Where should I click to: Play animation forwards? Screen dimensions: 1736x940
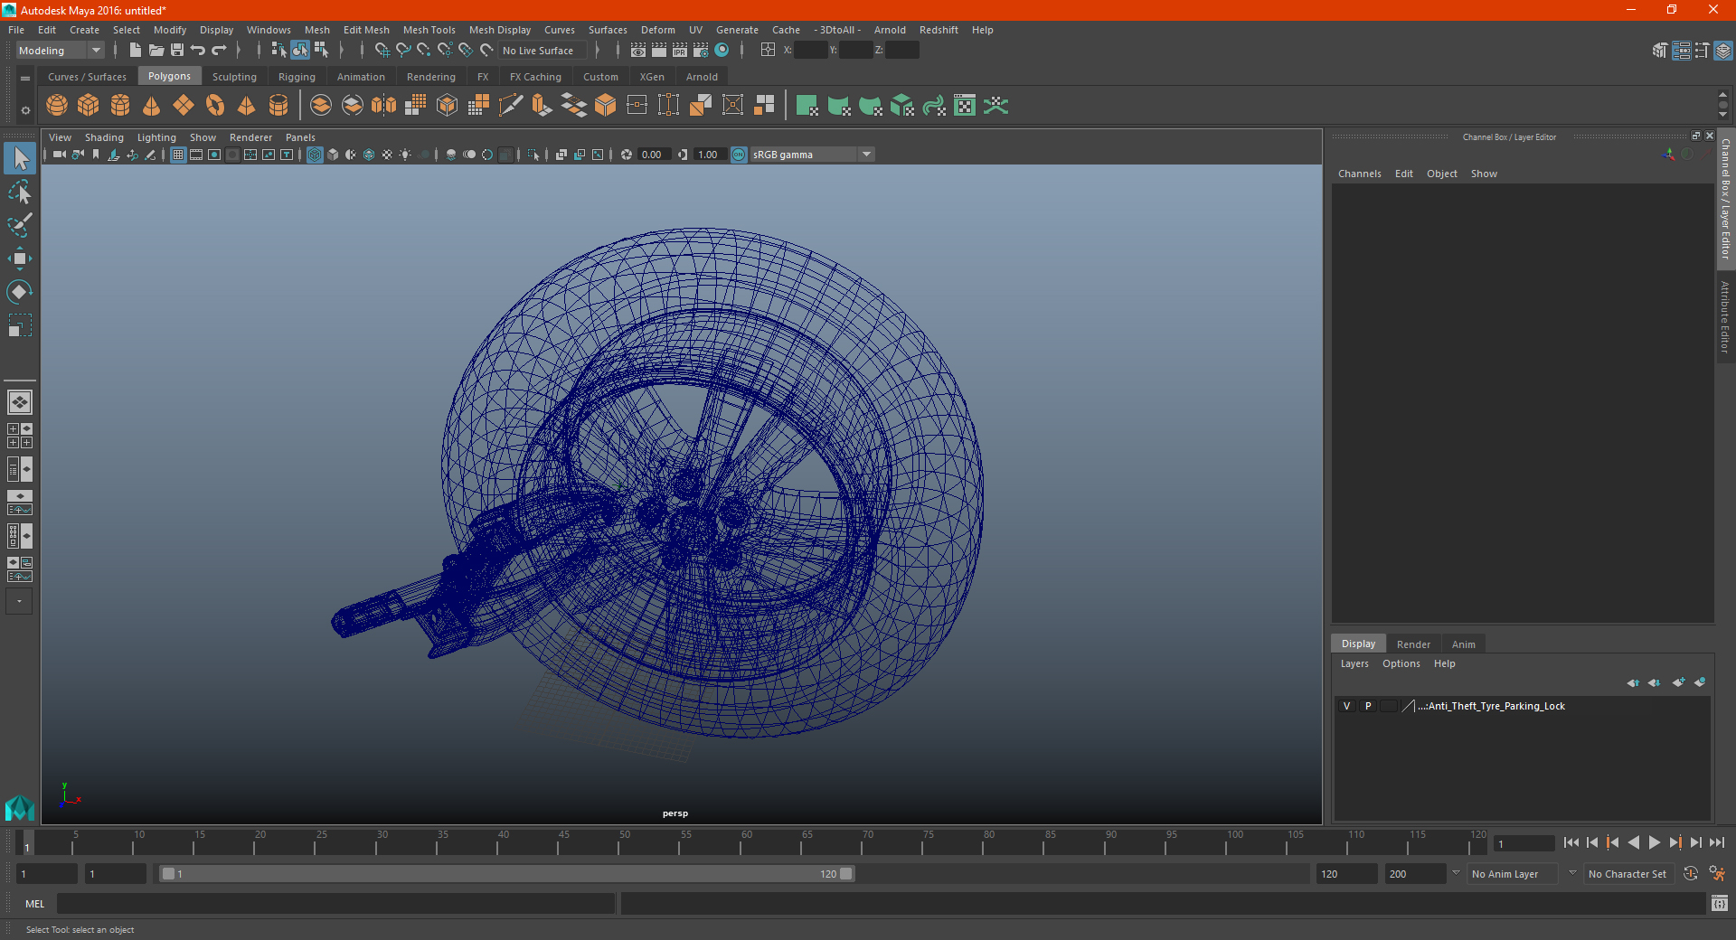pos(1654,842)
